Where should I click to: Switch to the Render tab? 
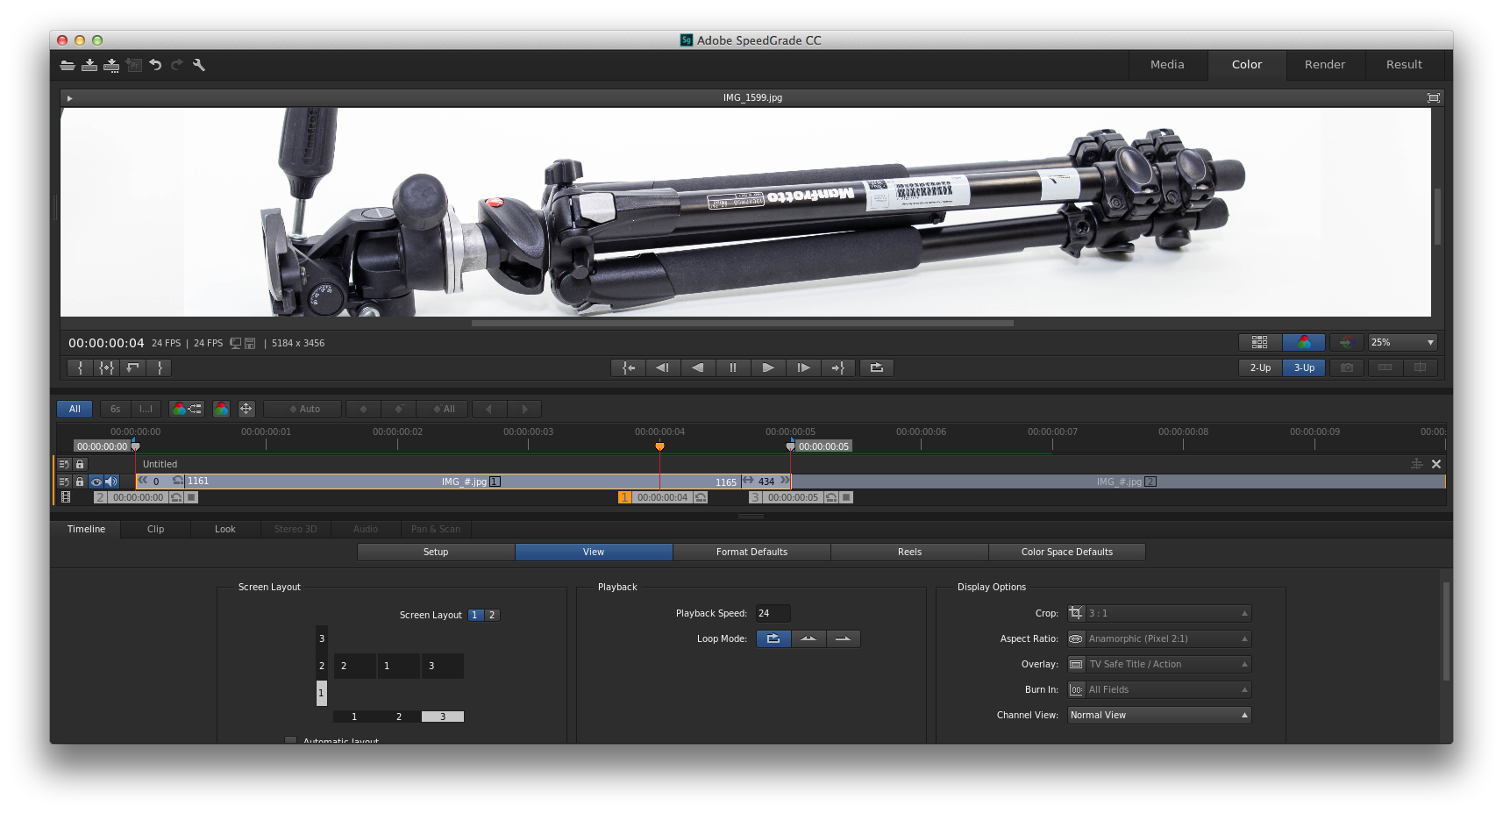click(1325, 65)
